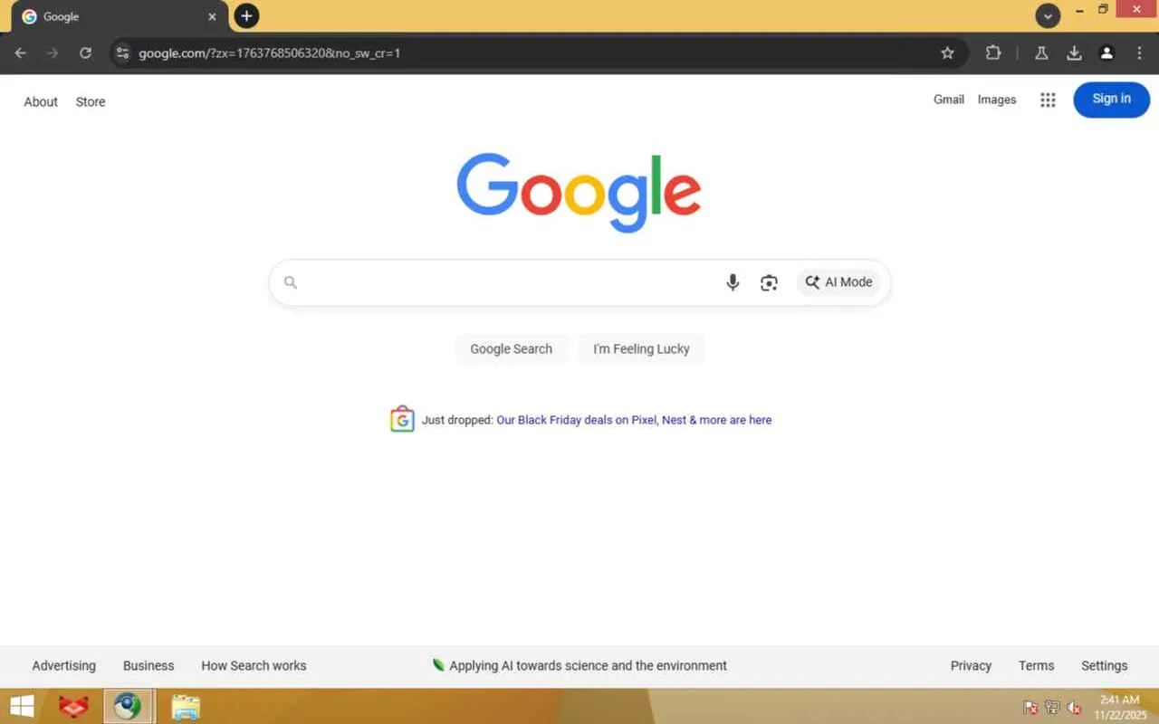
Task: Open Applying AI towards science link
Action: click(x=588, y=665)
